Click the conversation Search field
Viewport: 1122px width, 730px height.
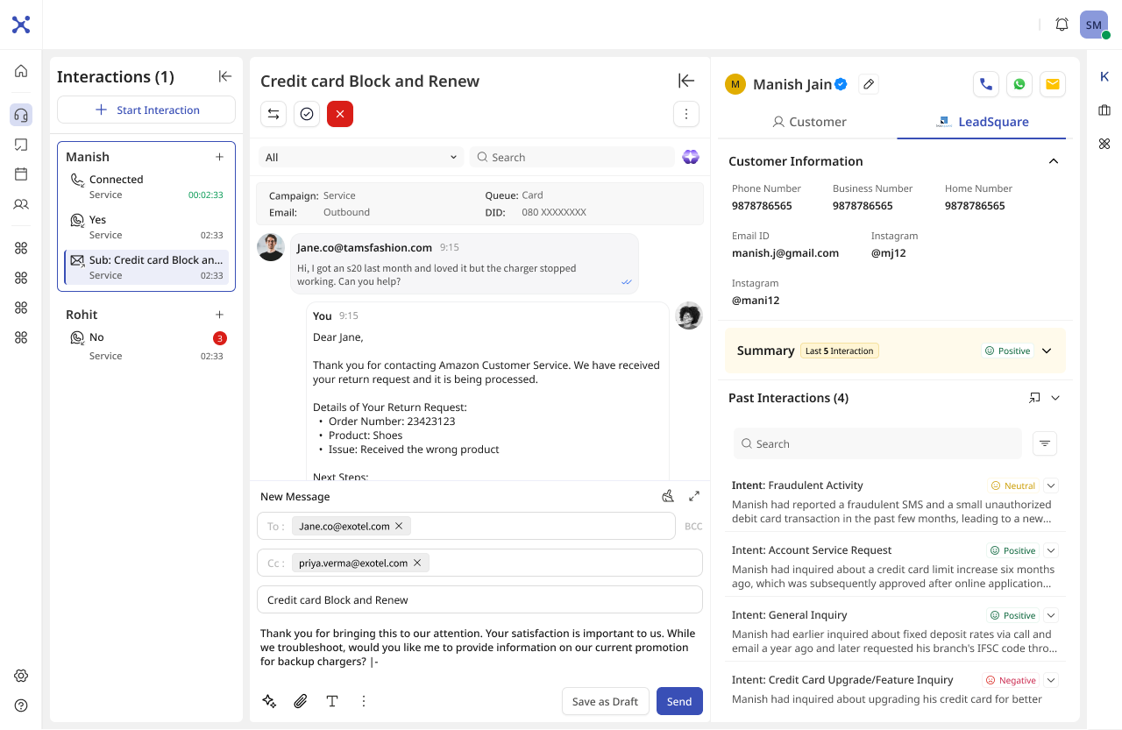tap(572, 157)
